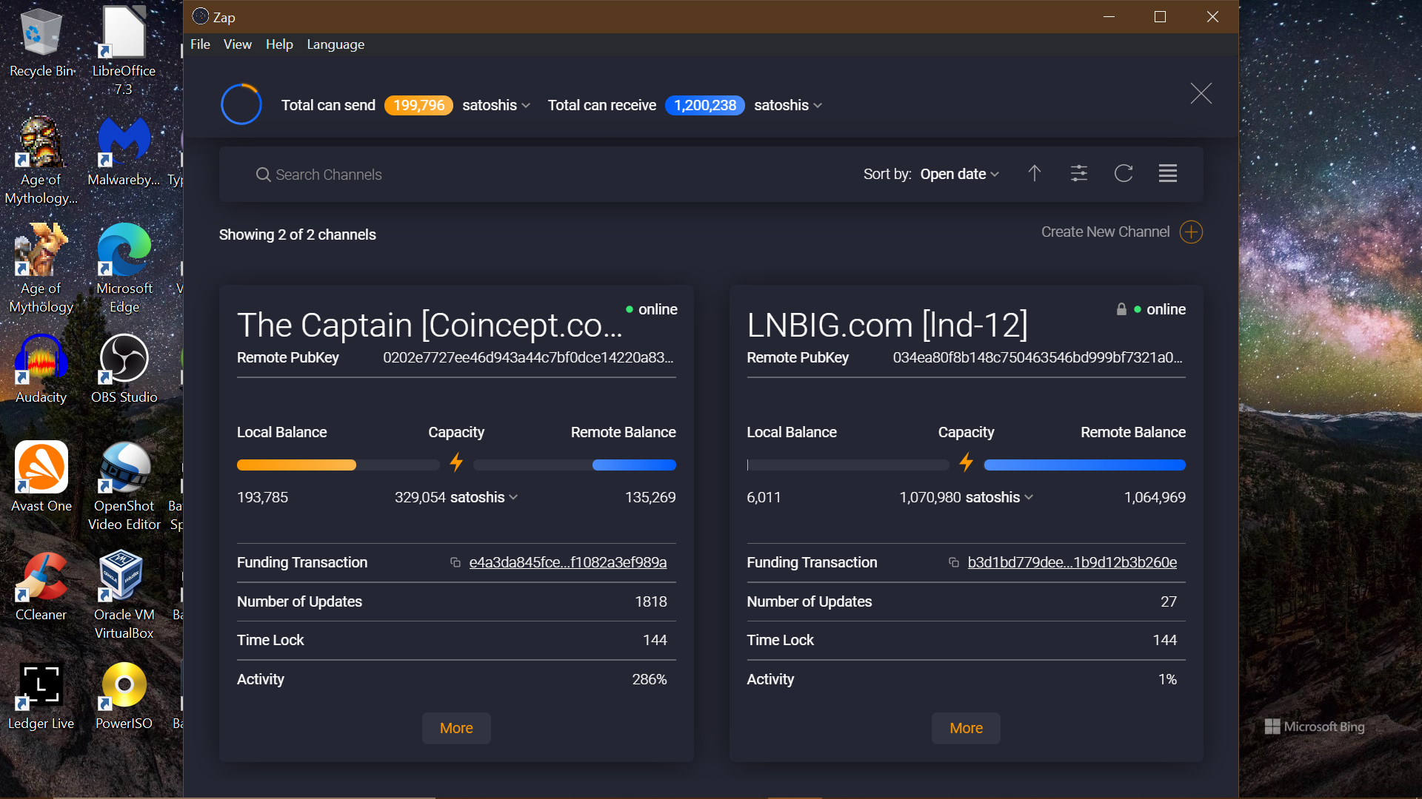This screenshot has height=799, width=1422.
Task: Select OBS Studio desktop shortcut
Action: click(x=124, y=369)
